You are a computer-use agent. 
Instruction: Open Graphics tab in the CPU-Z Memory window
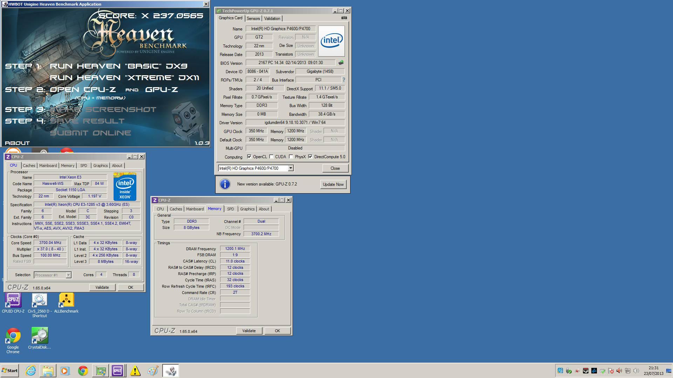click(247, 209)
